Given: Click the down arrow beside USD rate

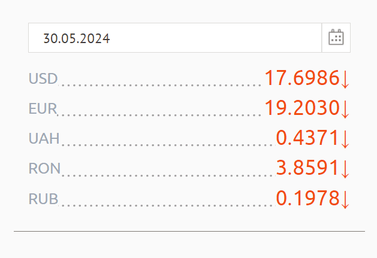Looking at the screenshot, I should pos(345,79).
